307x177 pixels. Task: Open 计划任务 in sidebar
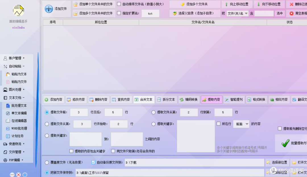(x=17, y=136)
